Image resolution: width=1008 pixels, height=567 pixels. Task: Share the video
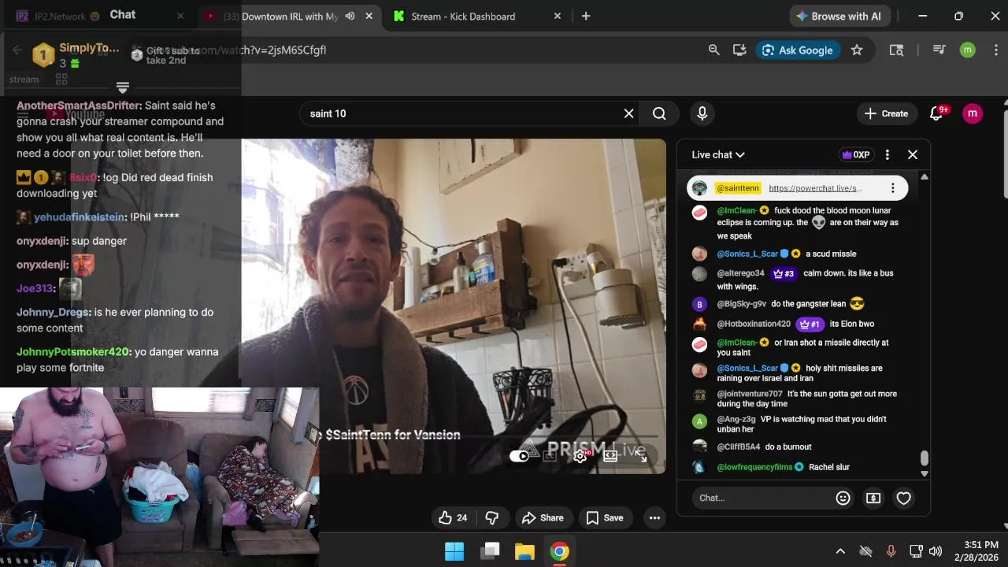543,517
